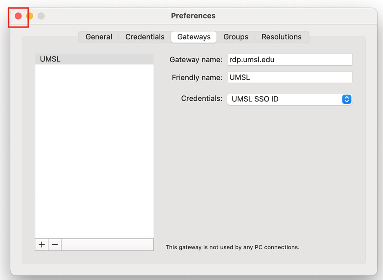Viewport: 383px width, 280px height.
Task: Select UMSL gateway in the list
Action: pyautogui.click(x=95, y=59)
